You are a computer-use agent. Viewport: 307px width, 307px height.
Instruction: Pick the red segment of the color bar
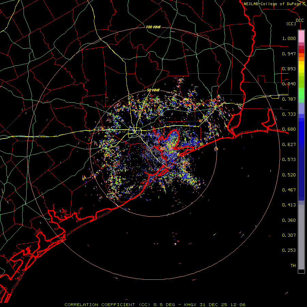(301, 51)
